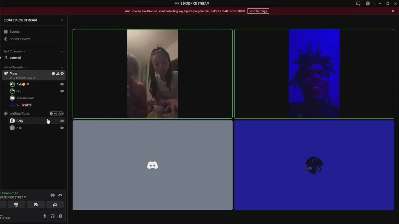Click sdesandrew2's Discord avatar
The image size is (399, 224).
click(12, 98)
